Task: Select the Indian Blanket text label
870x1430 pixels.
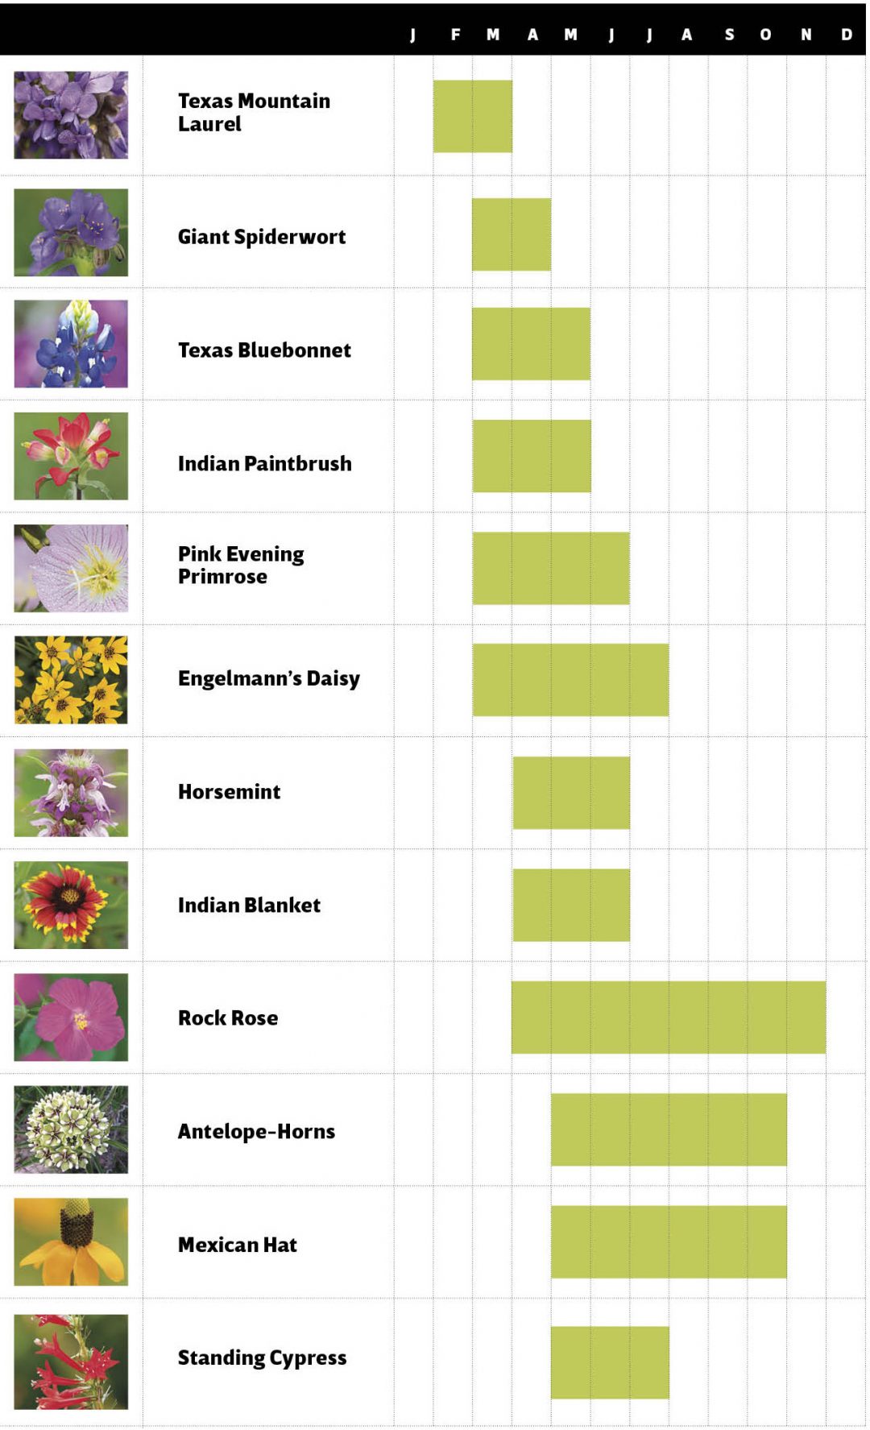Action: click(x=249, y=906)
